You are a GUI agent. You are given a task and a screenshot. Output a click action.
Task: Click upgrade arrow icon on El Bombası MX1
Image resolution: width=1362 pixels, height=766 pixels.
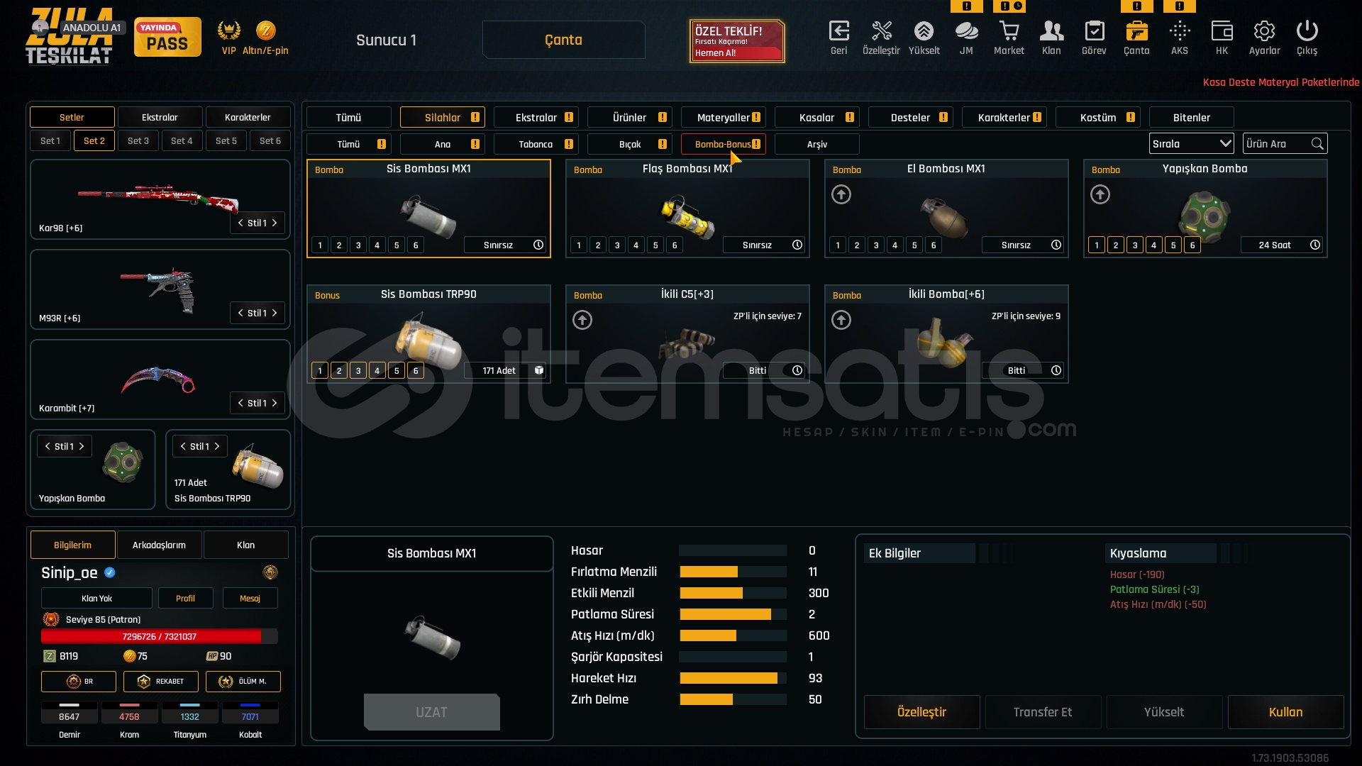[x=841, y=194]
